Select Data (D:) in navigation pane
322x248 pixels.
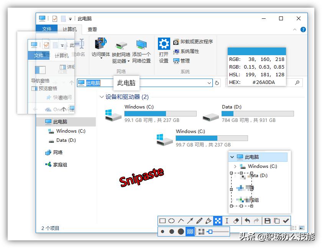pos(62,140)
